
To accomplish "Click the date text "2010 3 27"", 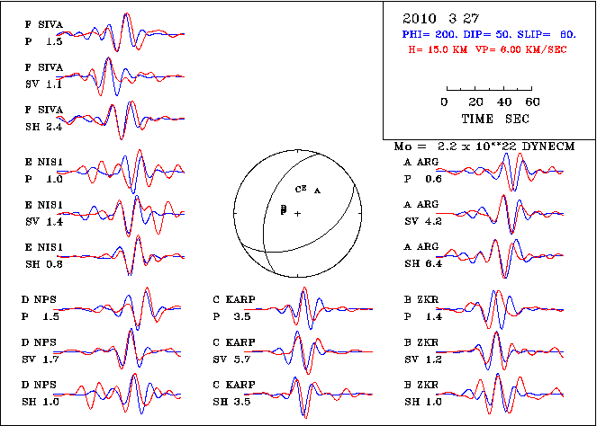I will (441, 19).
